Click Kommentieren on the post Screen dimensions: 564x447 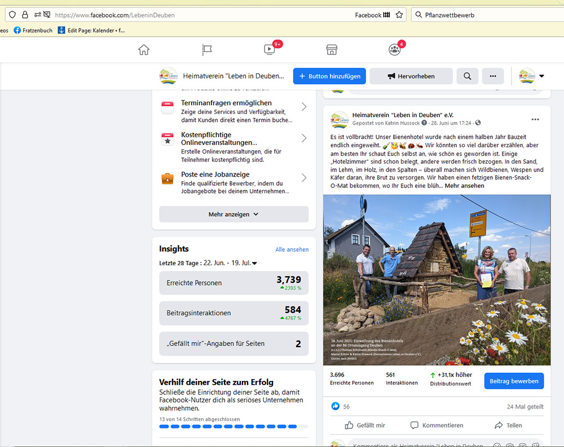(437, 425)
